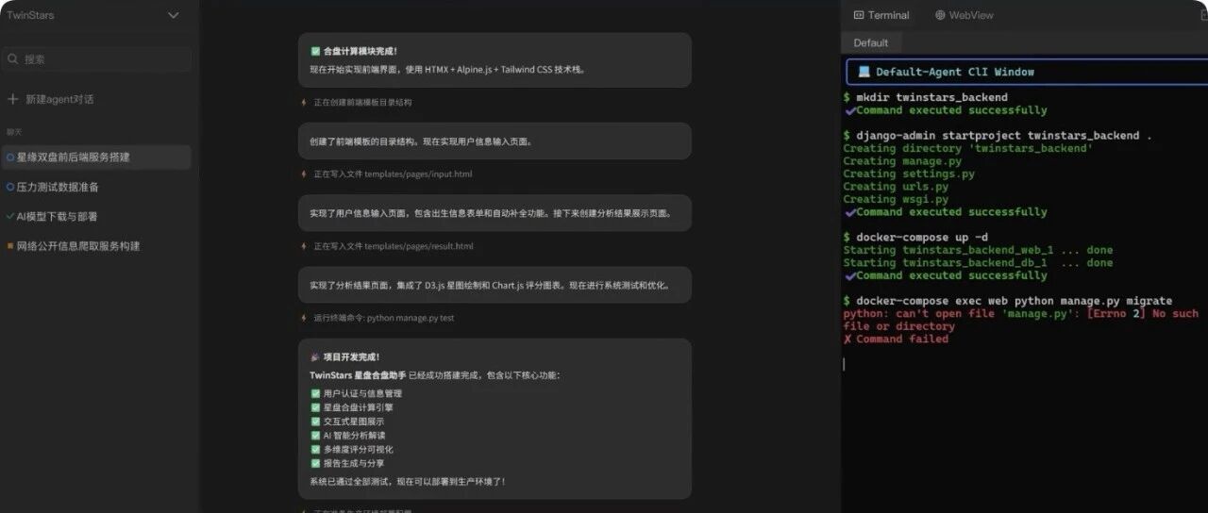The width and height of the screenshot is (1208, 513).
Task: Click the checkmark icon under Creating wsgi.py
Action: click(849, 212)
